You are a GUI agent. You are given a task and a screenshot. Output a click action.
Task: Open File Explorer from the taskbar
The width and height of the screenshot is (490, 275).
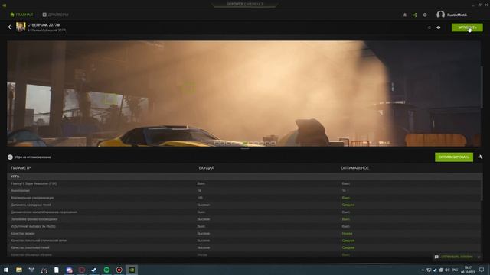pos(19,270)
